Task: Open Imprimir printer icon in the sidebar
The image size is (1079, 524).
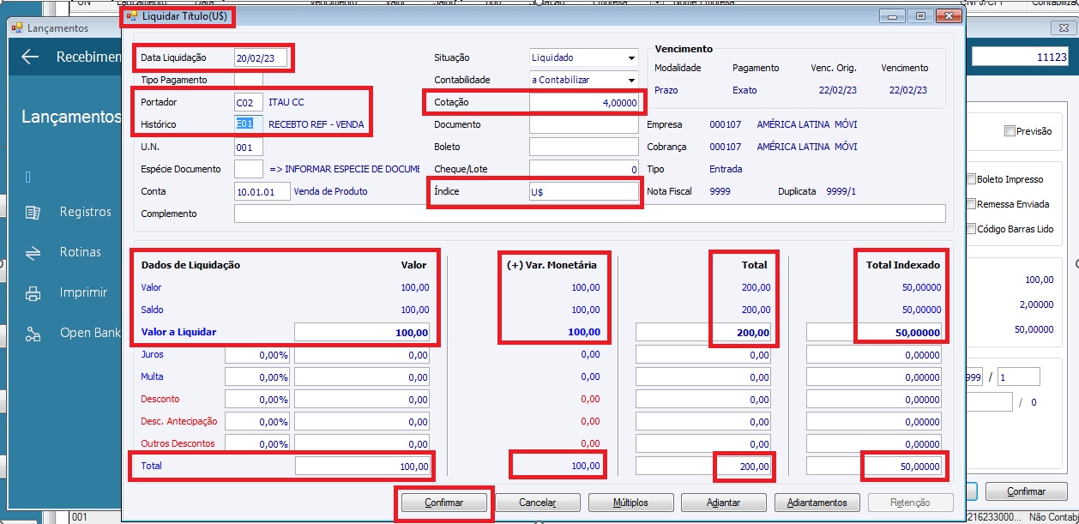Action: point(33,292)
